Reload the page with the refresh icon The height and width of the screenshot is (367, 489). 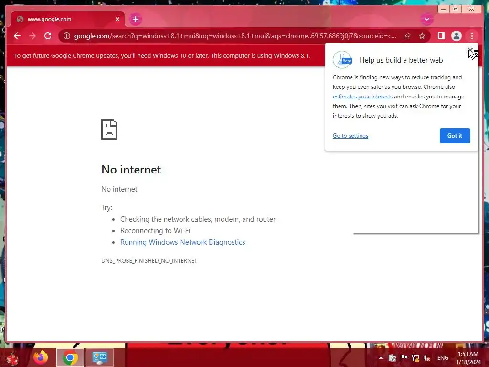pyautogui.click(x=48, y=36)
